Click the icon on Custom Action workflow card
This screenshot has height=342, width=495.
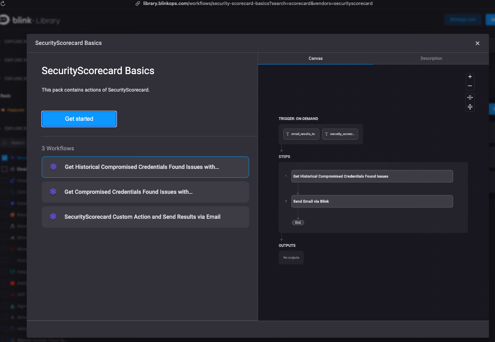tap(53, 217)
